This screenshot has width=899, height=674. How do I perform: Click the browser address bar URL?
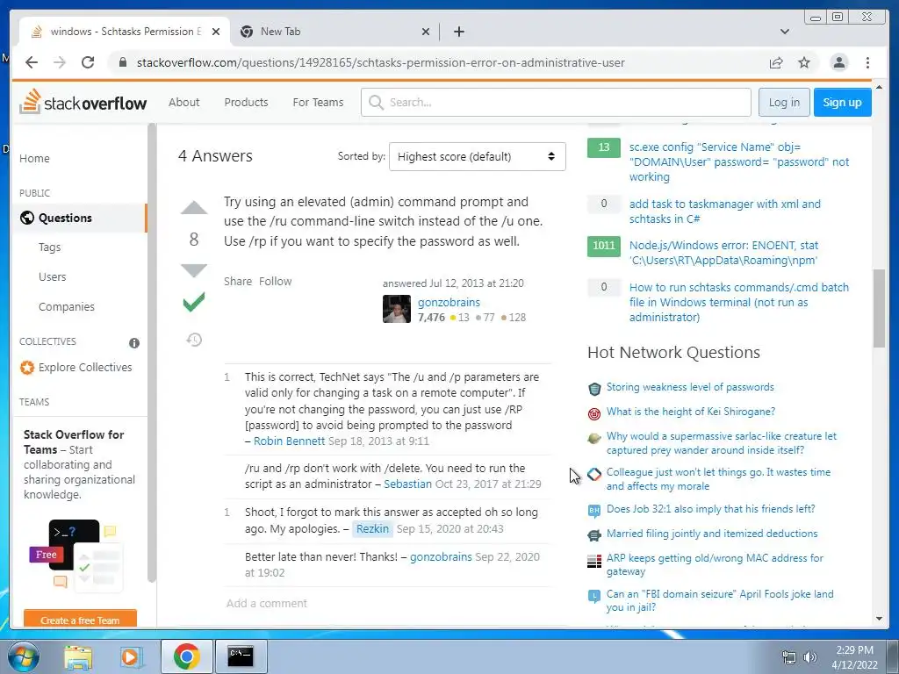coord(381,62)
